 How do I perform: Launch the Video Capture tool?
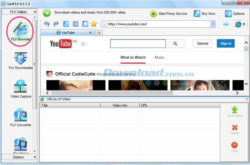click(x=20, y=89)
